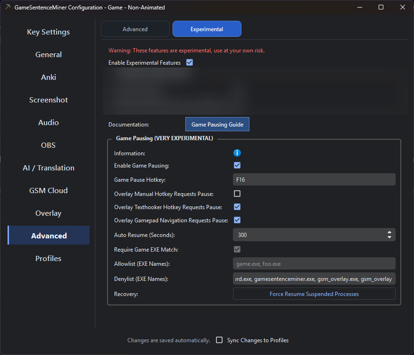
Task: Minimize the configuration window
Action: [x=360, y=7]
